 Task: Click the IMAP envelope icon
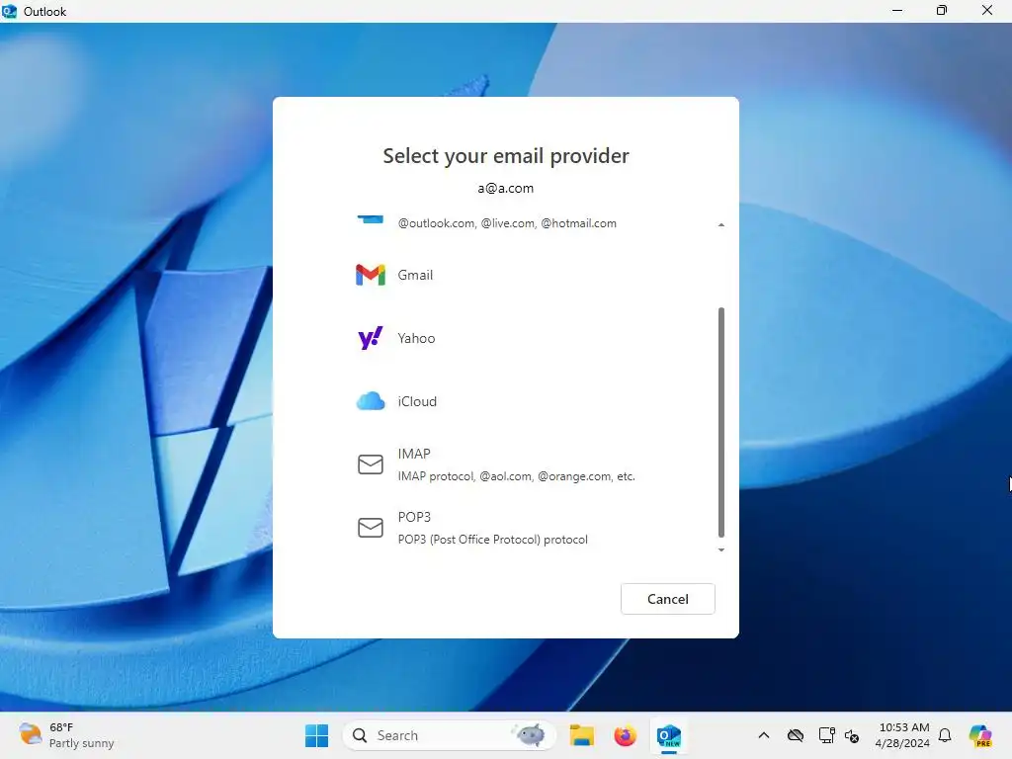click(371, 464)
